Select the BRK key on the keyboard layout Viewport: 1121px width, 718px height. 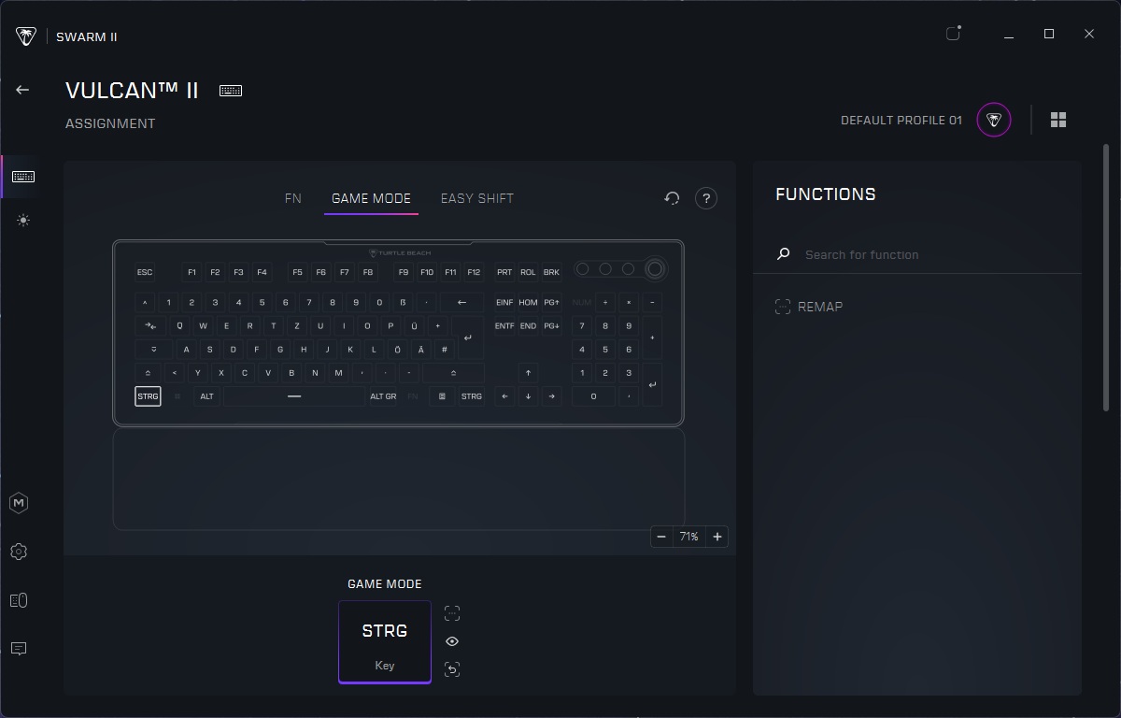[551, 272]
